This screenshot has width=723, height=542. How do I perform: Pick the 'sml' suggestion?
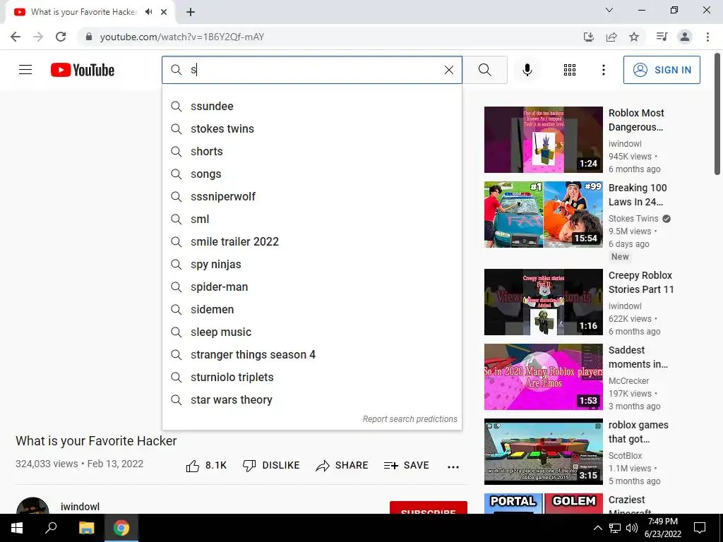[311, 219]
